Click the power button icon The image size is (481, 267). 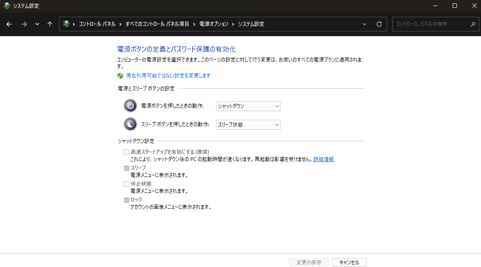tap(130, 106)
